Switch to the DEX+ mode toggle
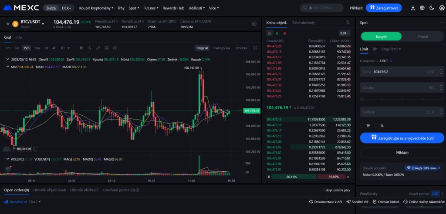 67,8
